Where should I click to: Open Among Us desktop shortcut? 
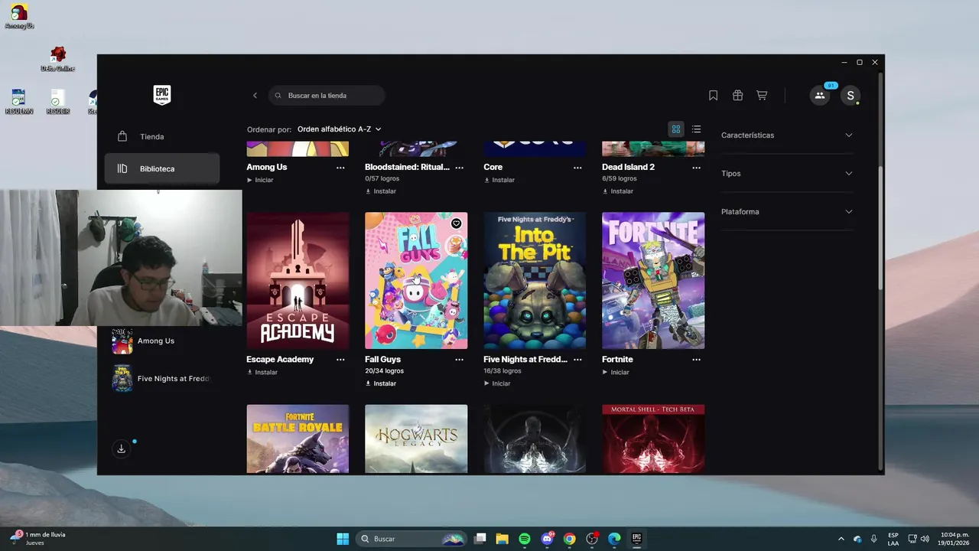click(x=19, y=16)
